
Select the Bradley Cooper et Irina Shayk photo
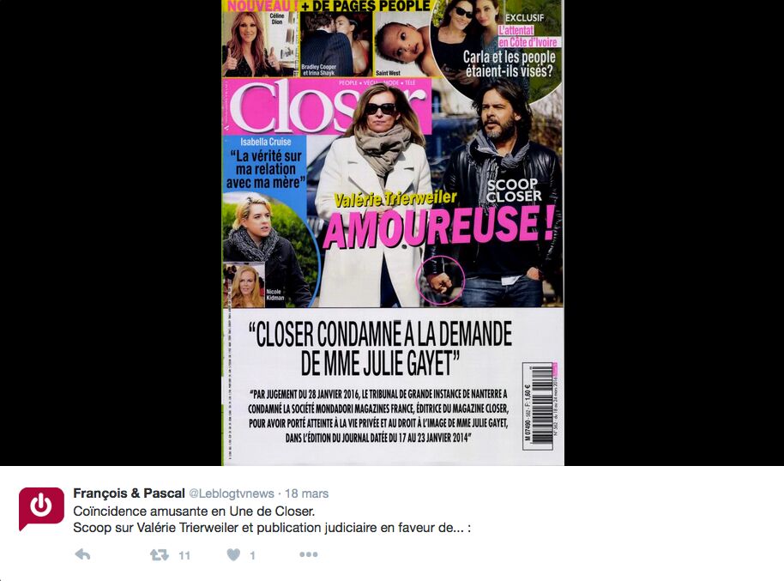pyautogui.click(x=336, y=44)
